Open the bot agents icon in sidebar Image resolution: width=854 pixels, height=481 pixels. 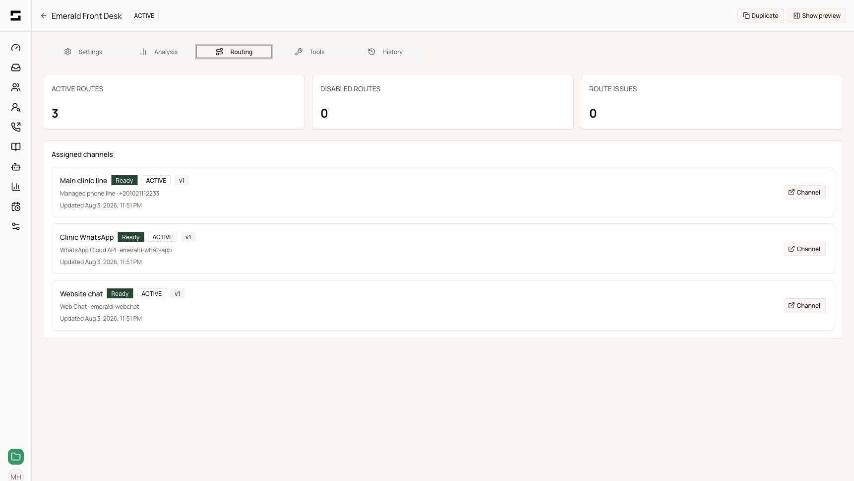click(16, 167)
